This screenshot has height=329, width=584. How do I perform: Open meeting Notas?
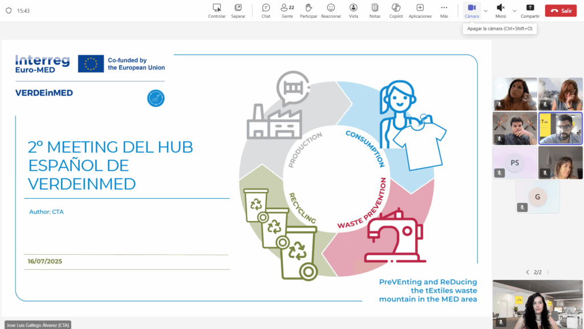coord(375,11)
